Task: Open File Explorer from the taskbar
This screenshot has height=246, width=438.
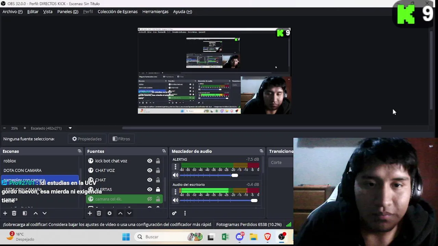Action: (253, 237)
